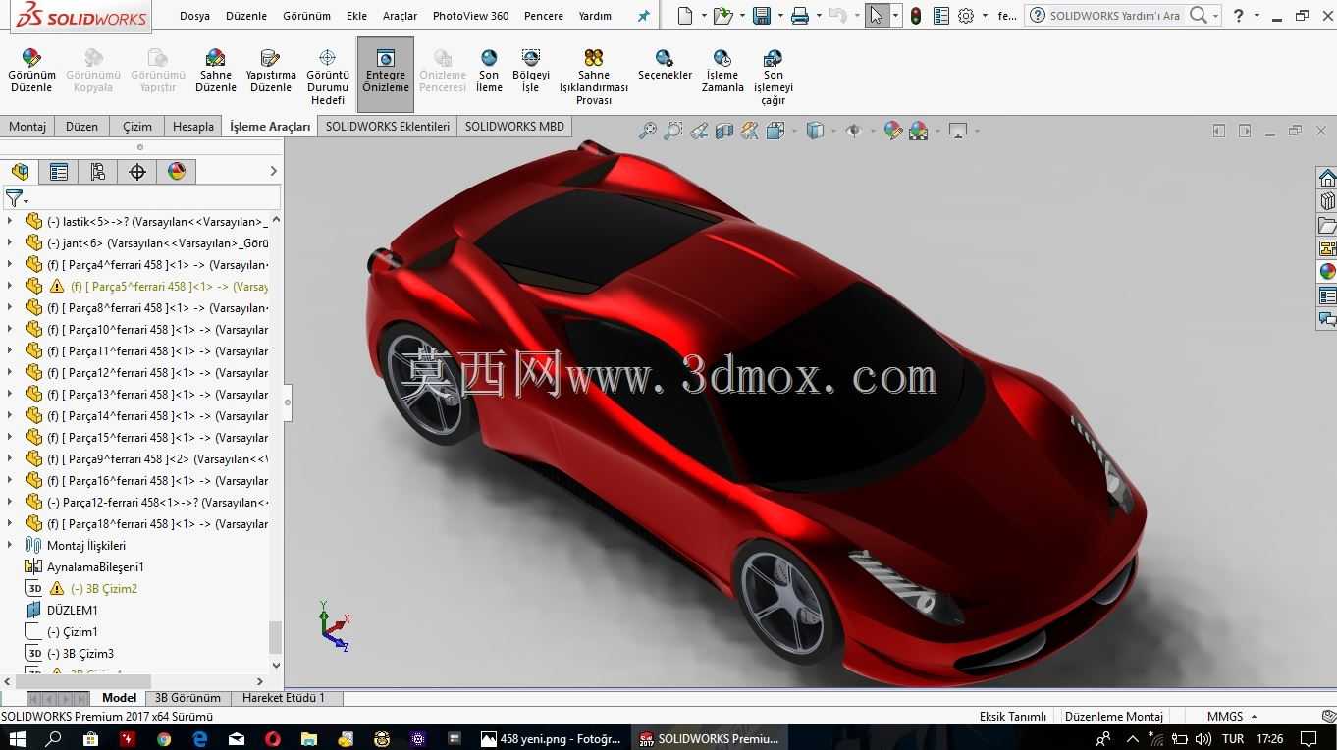Open the Appearances color ball task pane tab
Image resolution: width=1337 pixels, height=750 pixels.
tap(1327, 272)
